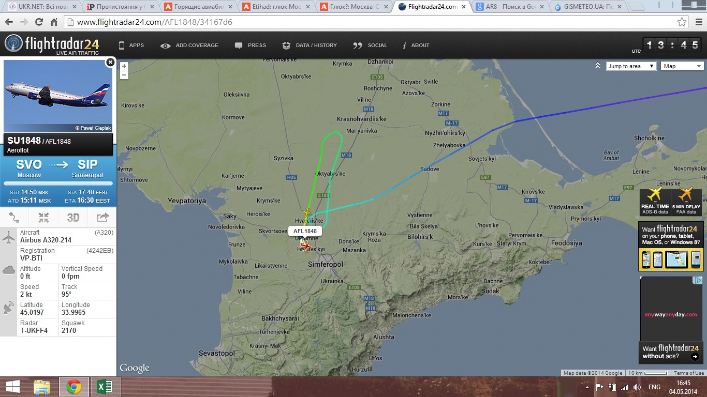This screenshot has width=707, height=397.
Task: Open Excel from the Windows taskbar
Action: point(105,387)
